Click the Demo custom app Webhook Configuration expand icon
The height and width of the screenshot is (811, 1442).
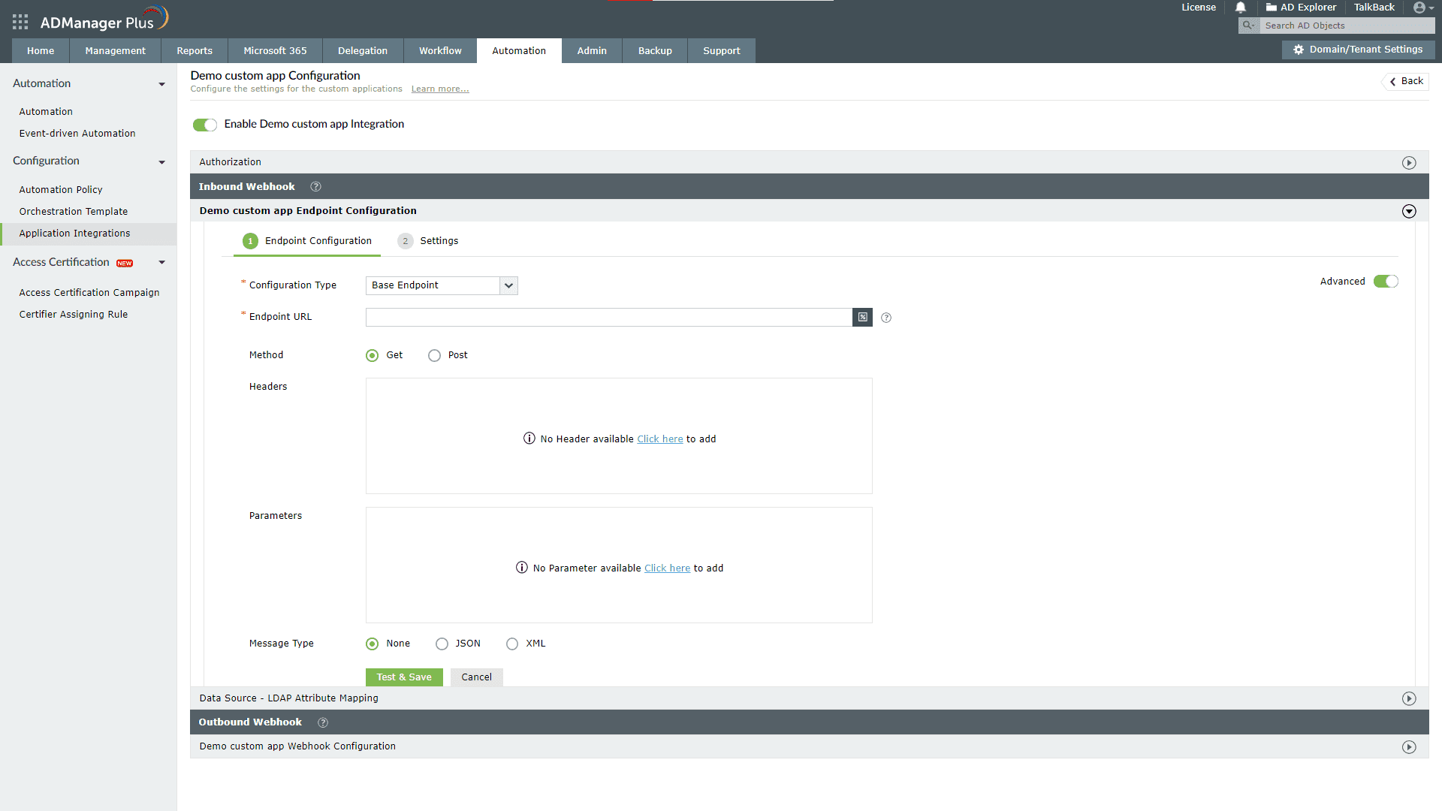tap(1409, 746)
